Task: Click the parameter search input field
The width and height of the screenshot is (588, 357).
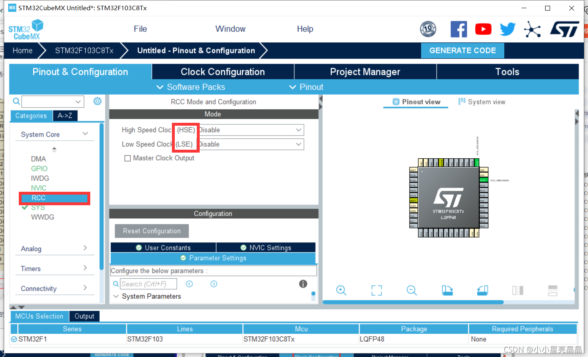Action: coord(149,284)
